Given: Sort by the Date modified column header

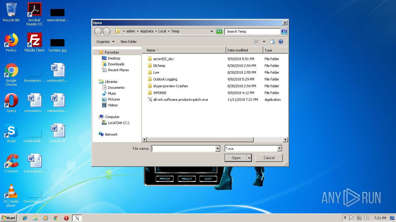Looking at the screenshot, I should point(244,50).
